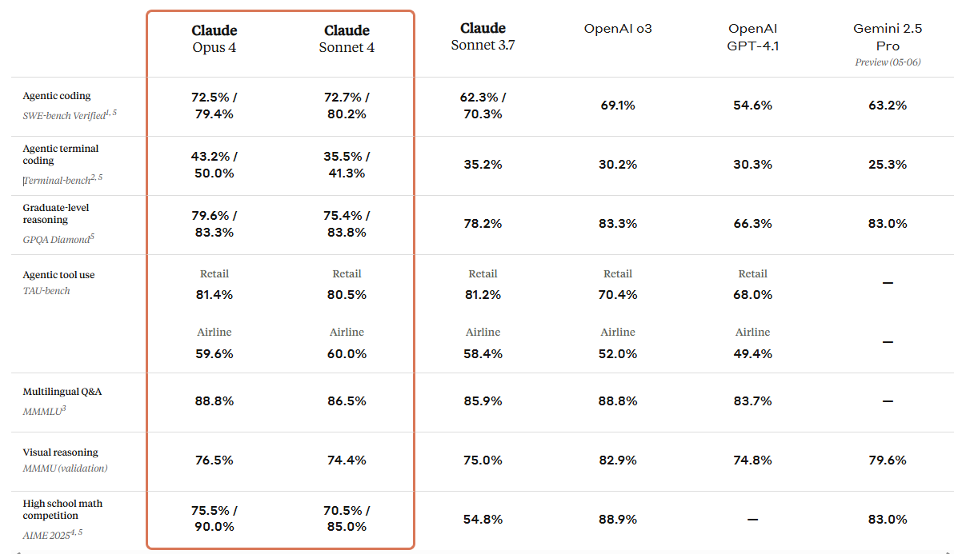Select the Multilingual Q&A row title
The width and height of the screenshot is (954, 554).
point(62,392)
